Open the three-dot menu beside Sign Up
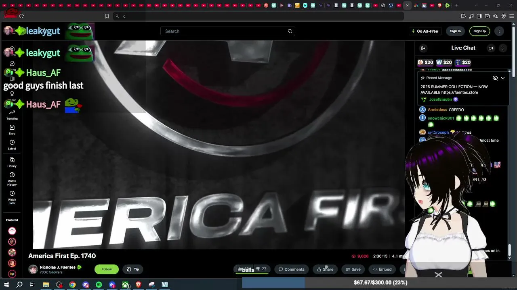This screenshot has height=290, width=517. click(499, 31)
